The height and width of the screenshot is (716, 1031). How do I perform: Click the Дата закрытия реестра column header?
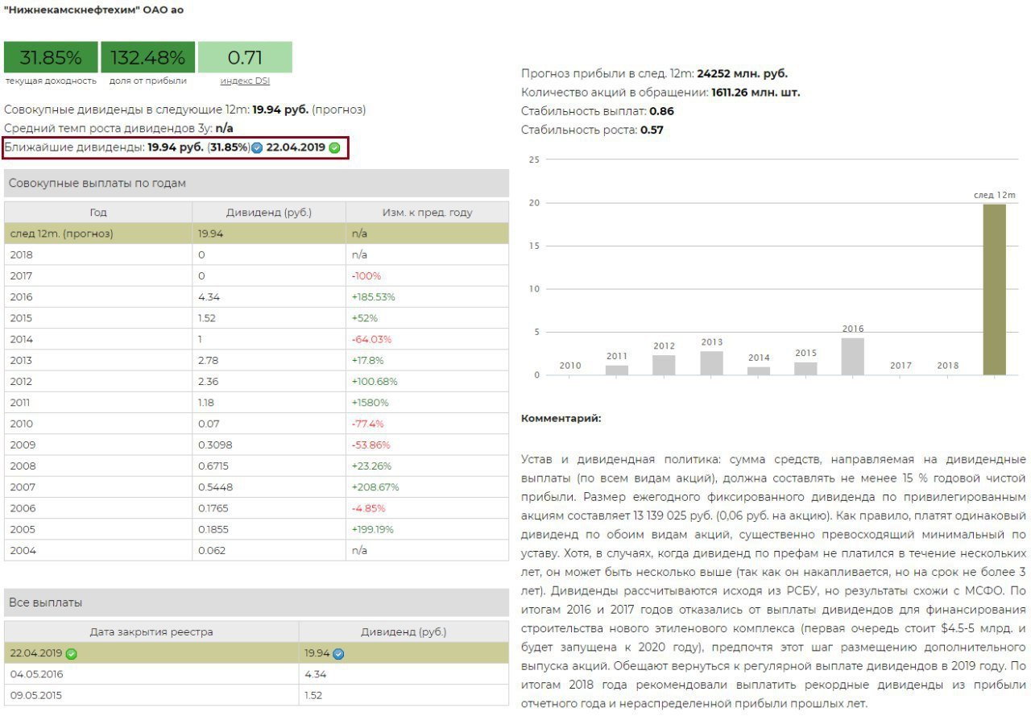pyautogui.click(x=151, y=631)
